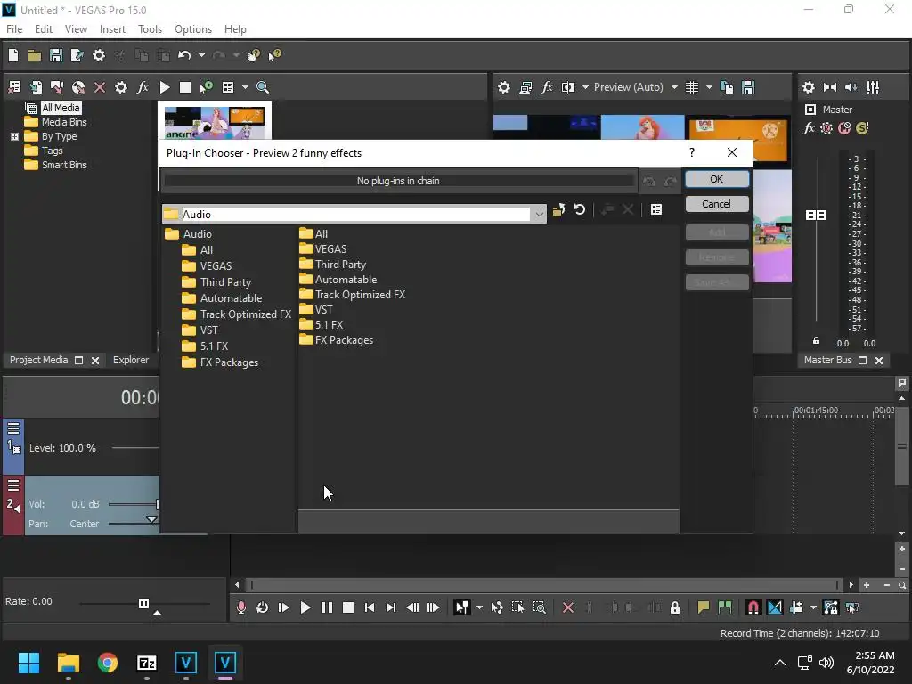The width and height of the screenshot is (912, 684).
Task: Change the plug-in list view mode
Action: tap(656, 209)
